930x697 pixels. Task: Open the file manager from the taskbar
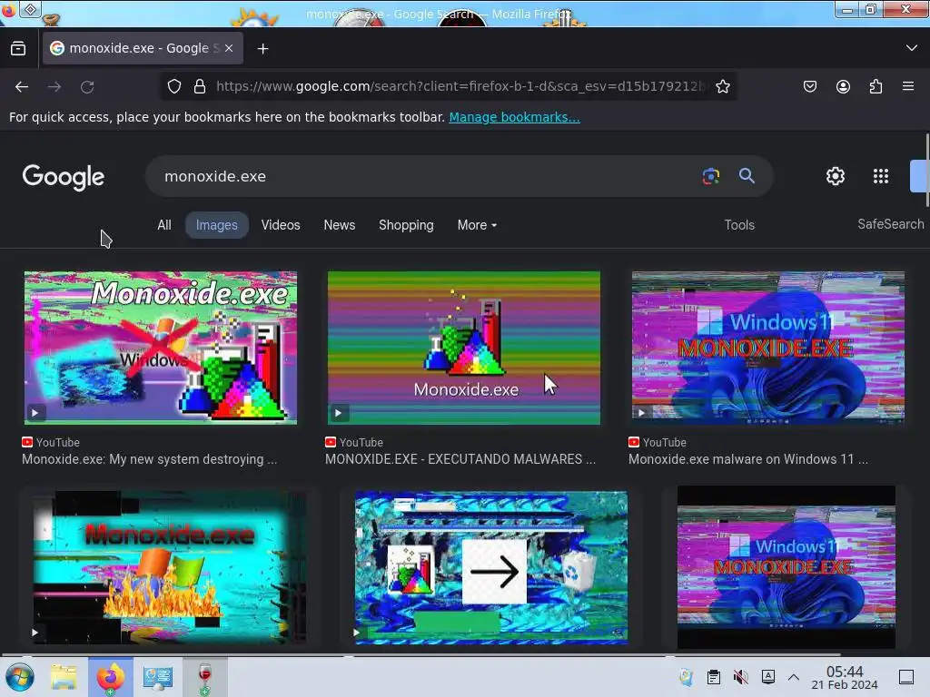[64, 677]
